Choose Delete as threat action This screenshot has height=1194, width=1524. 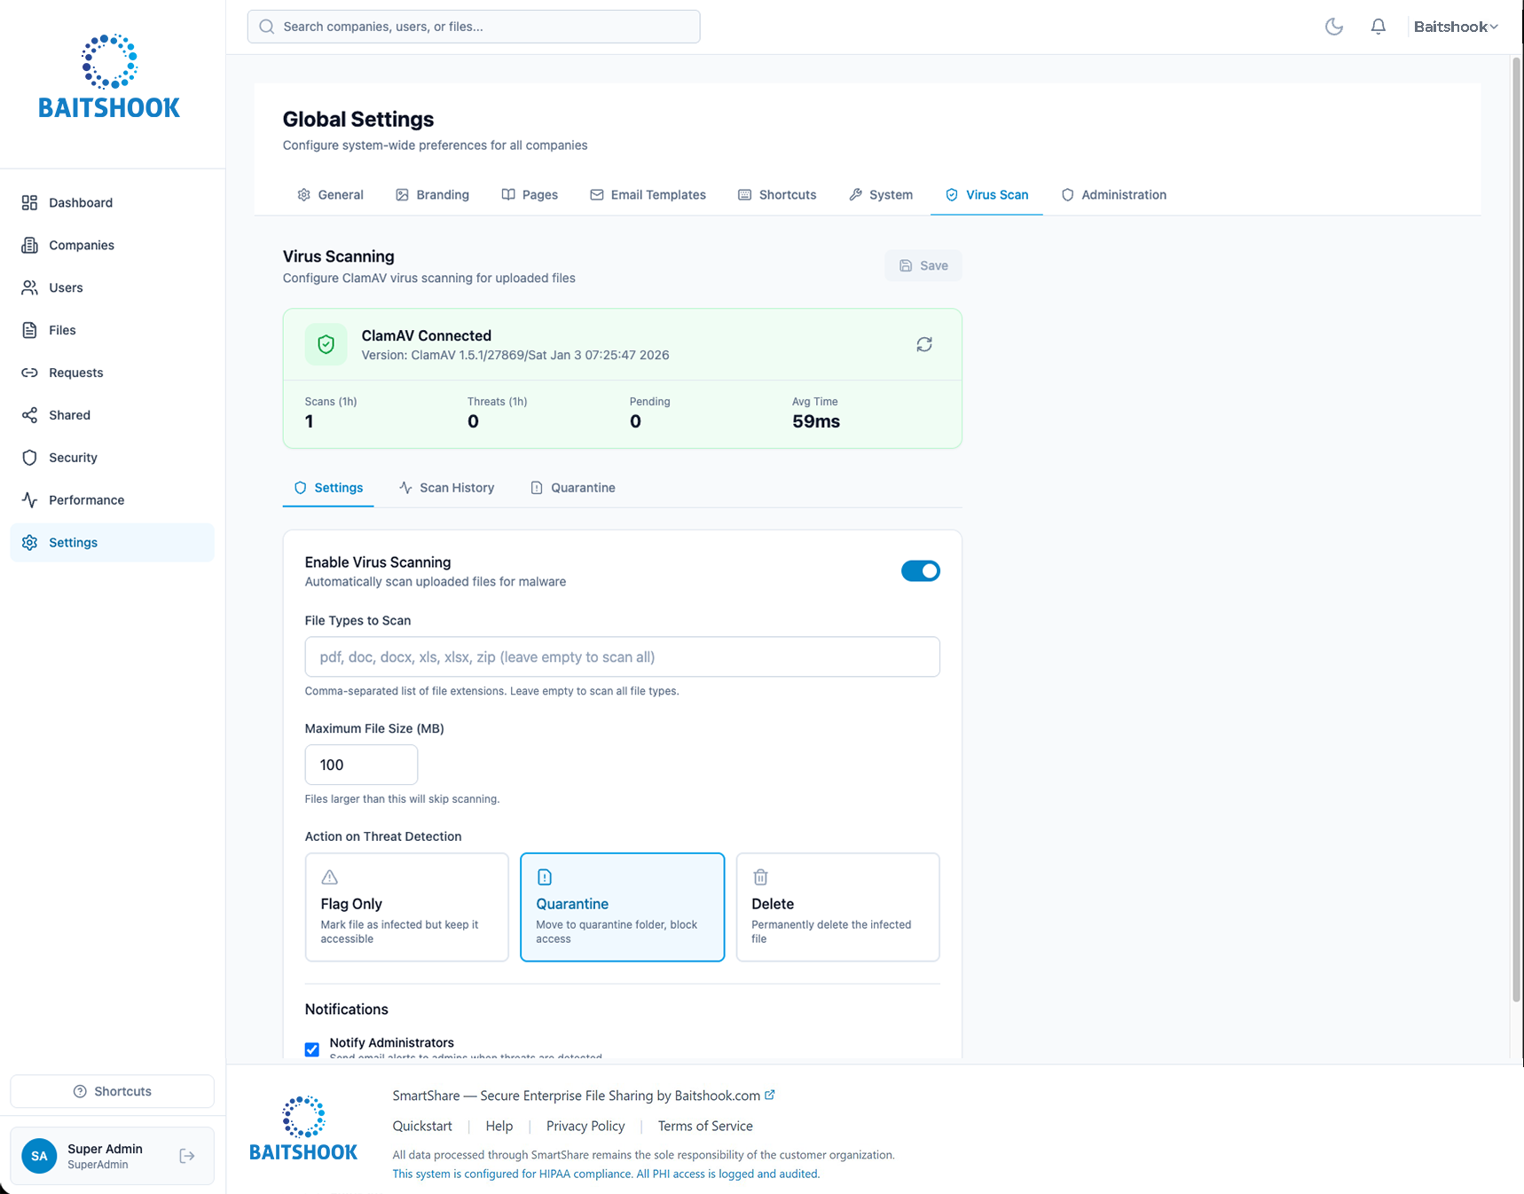point(837,907)
